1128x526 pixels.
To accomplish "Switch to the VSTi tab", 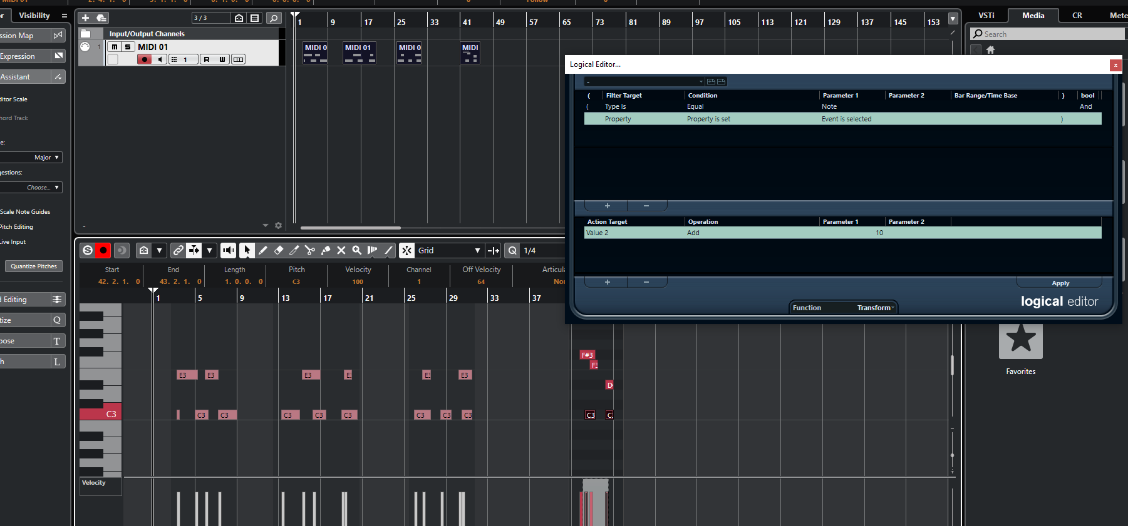I will (x=986, y=16).
